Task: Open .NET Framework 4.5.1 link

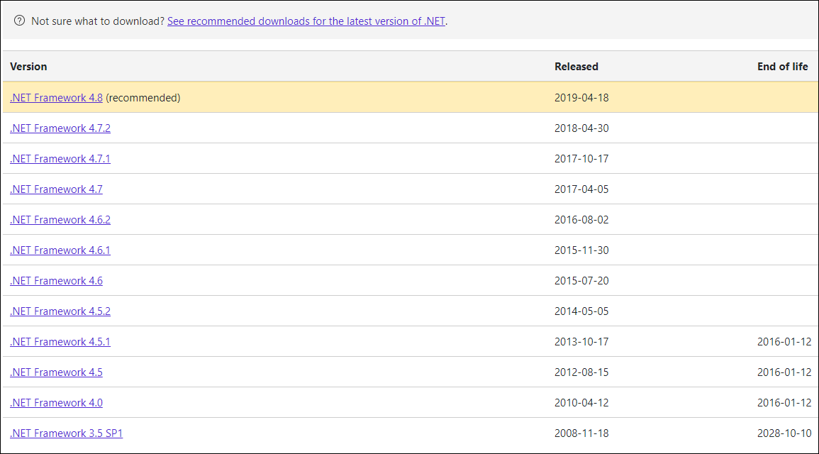Action: pos(60,342)
